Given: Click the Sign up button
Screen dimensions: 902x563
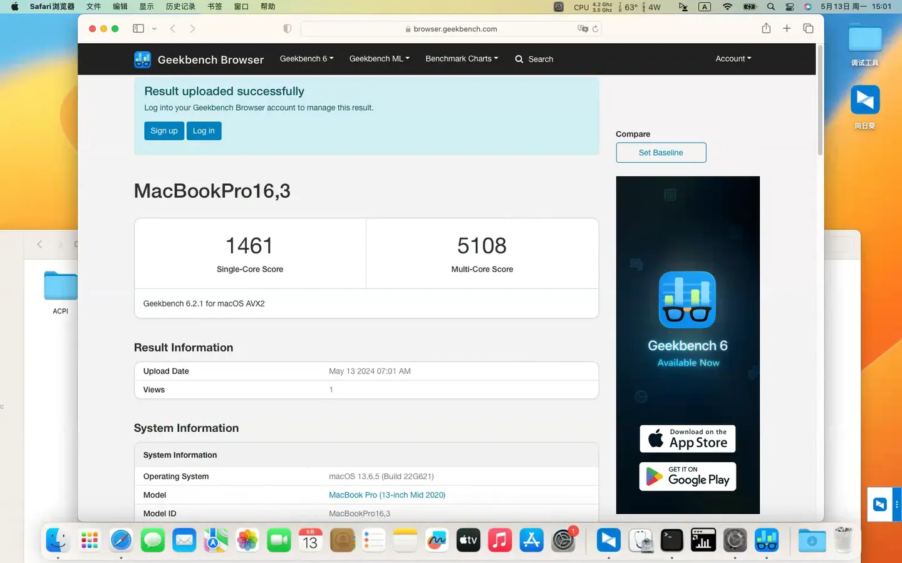Looking at the screenshot, I should pyautogui.click(x=163, y=131).
